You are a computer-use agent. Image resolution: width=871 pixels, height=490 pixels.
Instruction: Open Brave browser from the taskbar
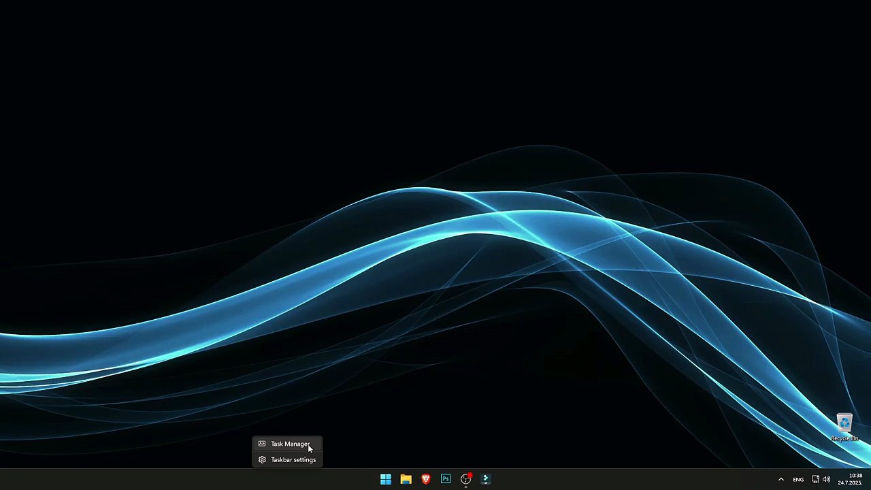(x=426, y=479)
